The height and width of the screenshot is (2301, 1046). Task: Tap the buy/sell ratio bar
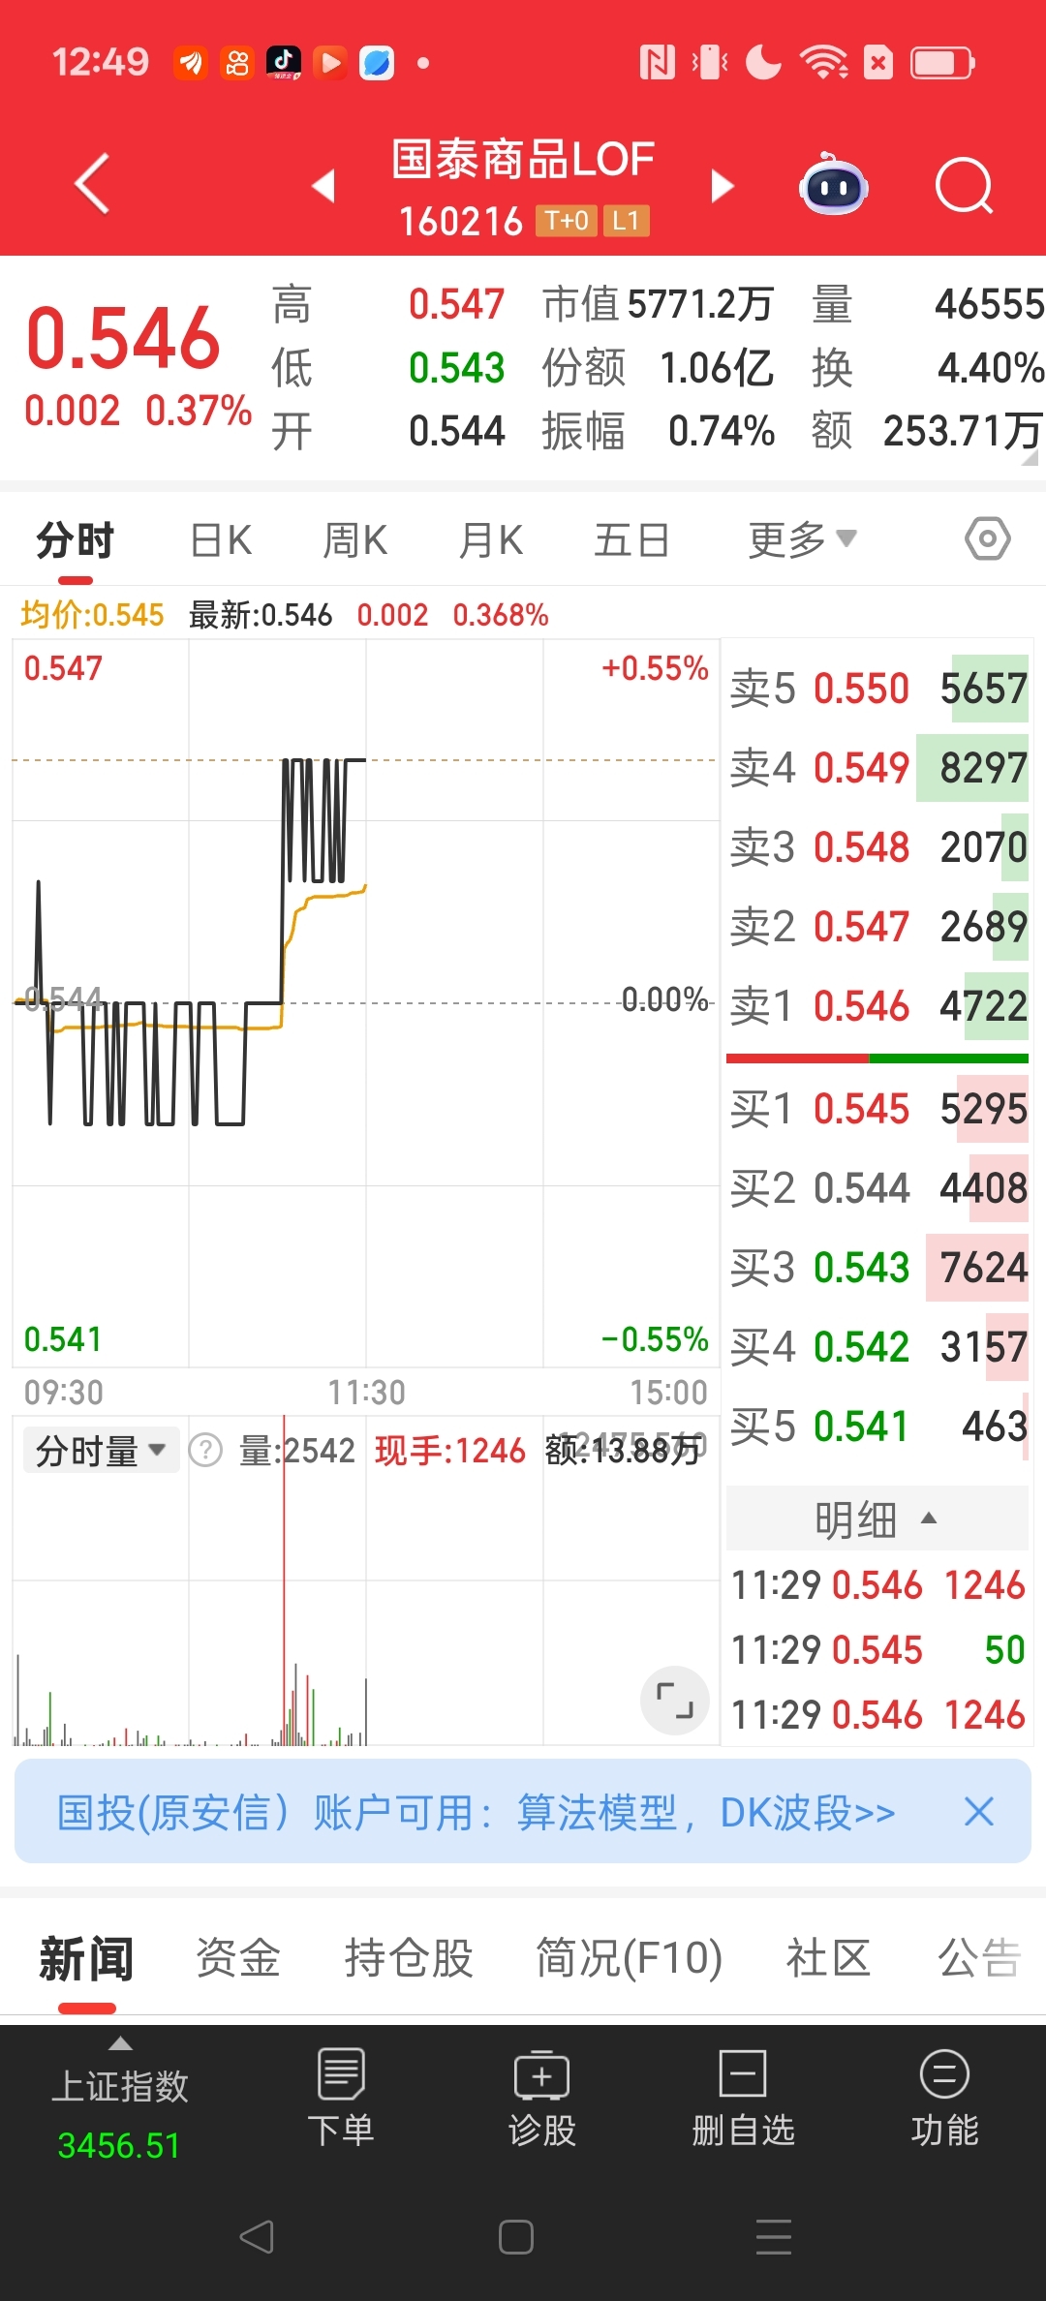(877, 1058)
